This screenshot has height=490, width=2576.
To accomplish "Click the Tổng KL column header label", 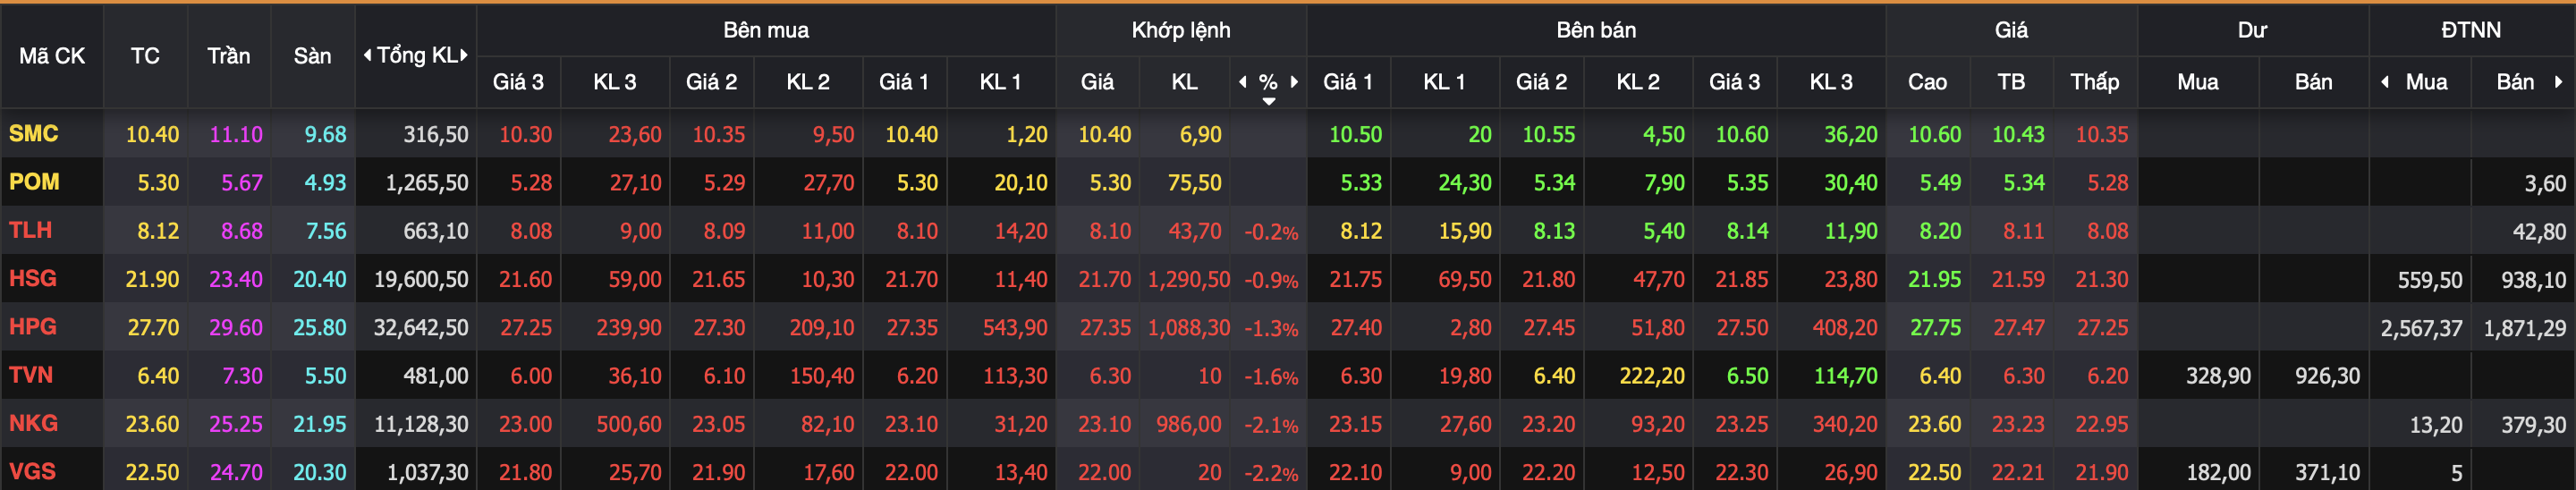I will (x=416, y=56).
